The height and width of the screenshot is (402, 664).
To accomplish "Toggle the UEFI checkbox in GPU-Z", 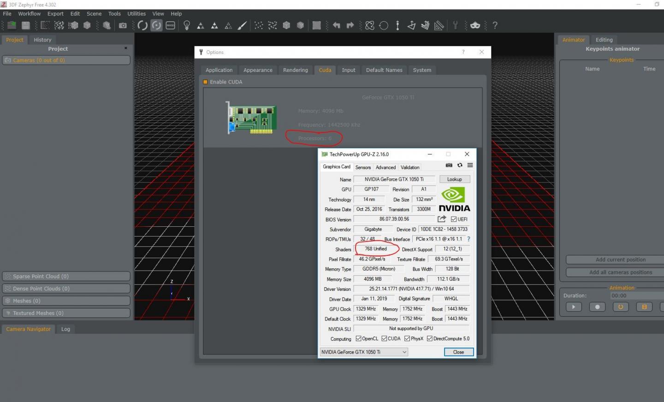I will (x=454, y=219).
